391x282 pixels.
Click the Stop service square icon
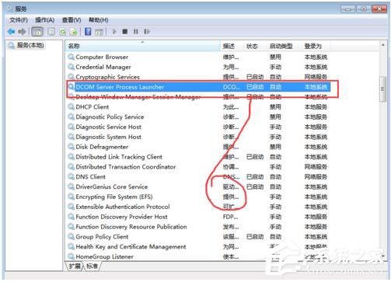coord(125,32)
